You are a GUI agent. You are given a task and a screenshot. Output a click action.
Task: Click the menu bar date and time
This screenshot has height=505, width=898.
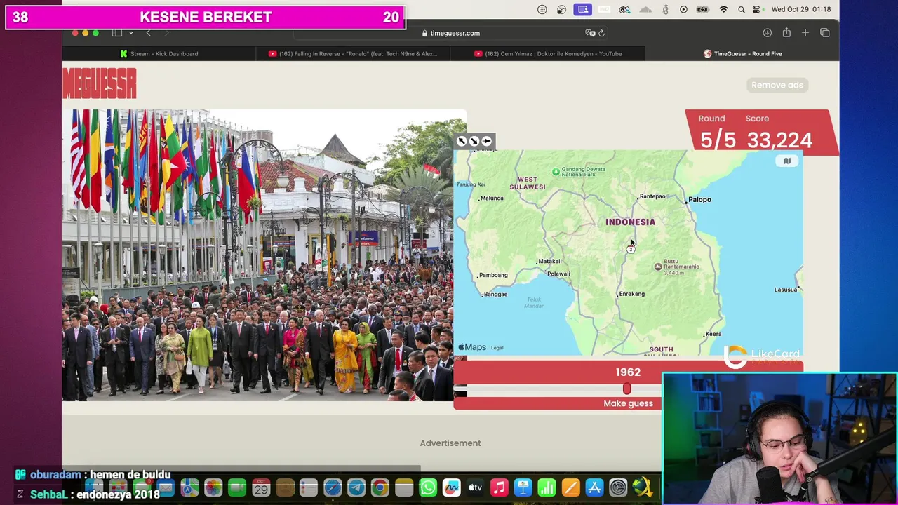[x=800, y=9]
